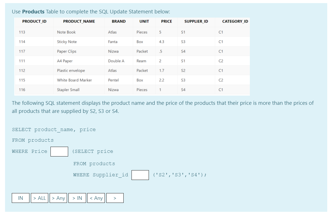This screenshot has width=332, height=216.
Task: Click the > Any option button
Action: point(58,198)
